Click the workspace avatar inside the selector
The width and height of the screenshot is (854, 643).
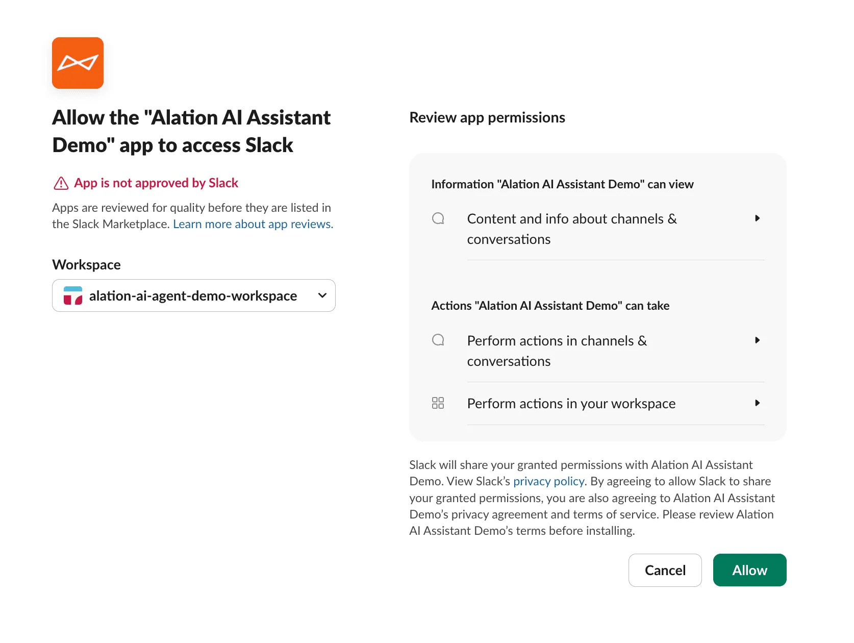pyautogui.click(x=73, y=295)
